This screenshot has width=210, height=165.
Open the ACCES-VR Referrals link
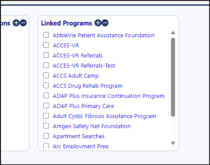tap(78, 56)
